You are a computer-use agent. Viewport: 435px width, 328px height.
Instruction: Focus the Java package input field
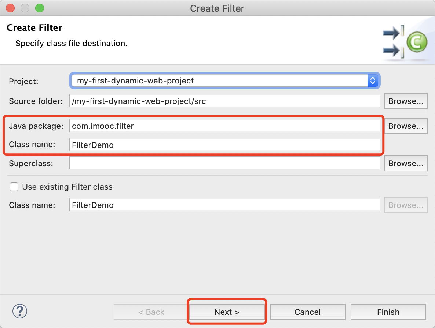click(x=224, y=126)
